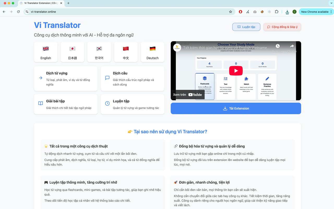Play the embedded YouTube video
This screenshot has width=334, height=209.
pos(236,71)
